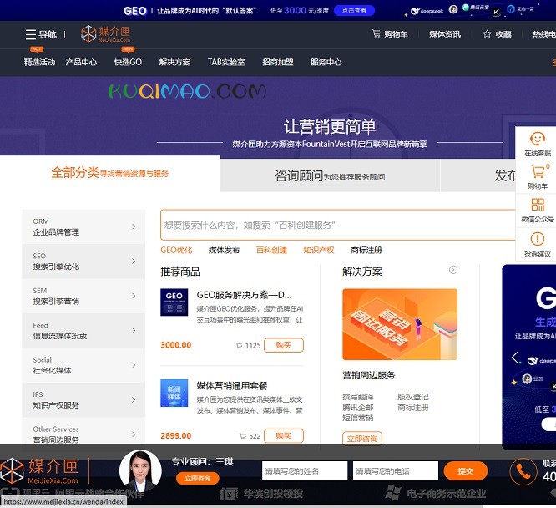Click the 知识产权 search tag
Image resolution: width=556 pixels, height=508 pixels.
point(319,251)
